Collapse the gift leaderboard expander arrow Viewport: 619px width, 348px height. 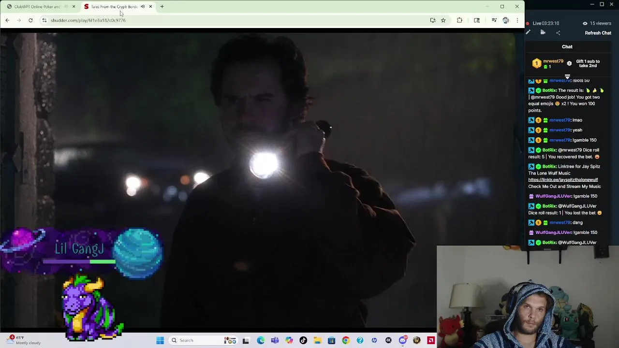pyautogui.click(x=567, y=76)
